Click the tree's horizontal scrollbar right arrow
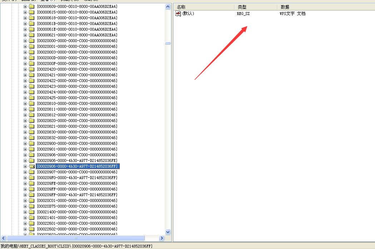The height and width of the screenshot is (249, 375). [x=162, y=238]
